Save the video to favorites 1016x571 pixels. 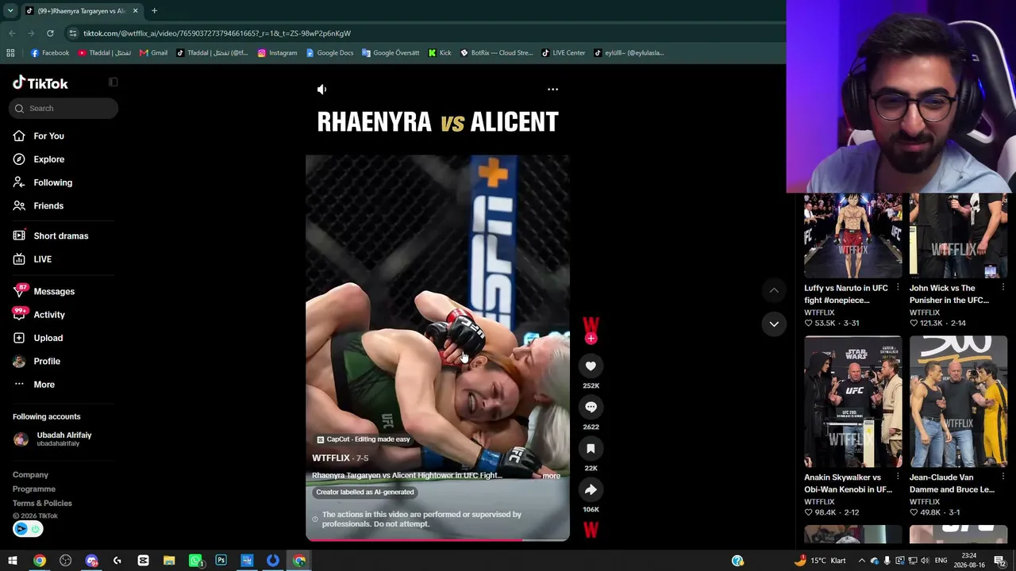tap(591, 448)
